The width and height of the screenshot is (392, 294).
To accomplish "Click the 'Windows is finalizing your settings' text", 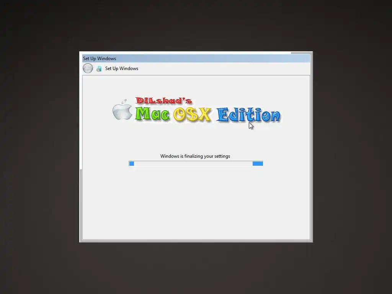I will (x=195, y=156).
